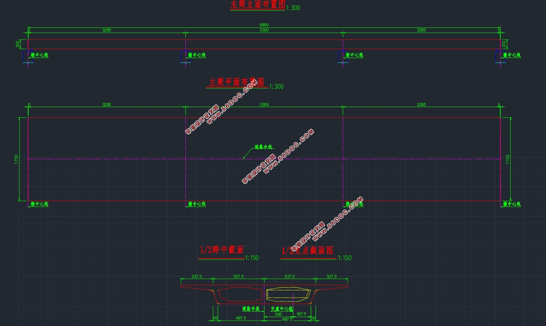Screen dimensions: 546x326
Task: Select the 3300 dimension above the plan view
Action: click(264, 105)
